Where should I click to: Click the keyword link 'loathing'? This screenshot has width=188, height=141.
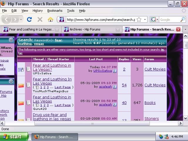click(25, 44)
